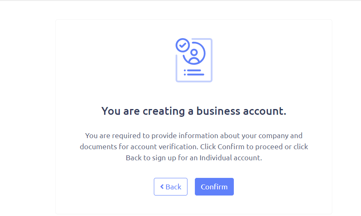This screenshot has height=216, width=361.
Task: Click the business document illustration icon
Action: (194, 60)
